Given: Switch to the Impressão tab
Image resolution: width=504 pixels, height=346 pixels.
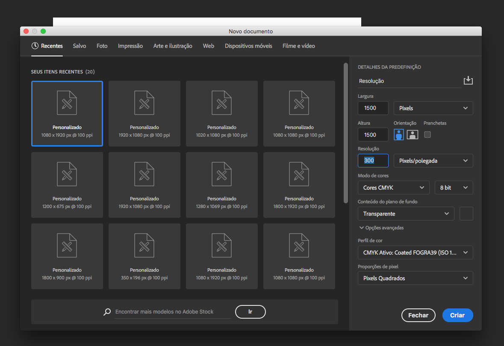Looking at the screenshot, I should pos(130,46).
